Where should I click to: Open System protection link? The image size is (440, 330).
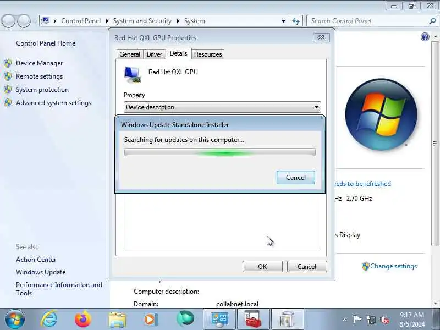click(42, 90)
